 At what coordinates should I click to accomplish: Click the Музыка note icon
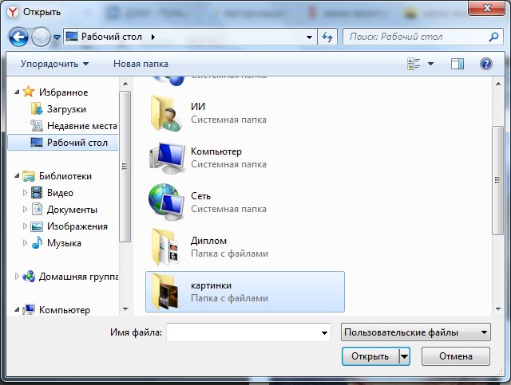[37, 243]
